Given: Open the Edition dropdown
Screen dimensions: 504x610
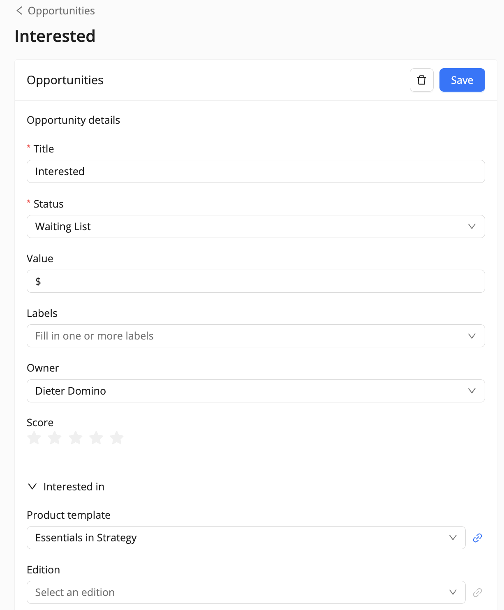Looking at the screenshot, I should coord(246,592).
